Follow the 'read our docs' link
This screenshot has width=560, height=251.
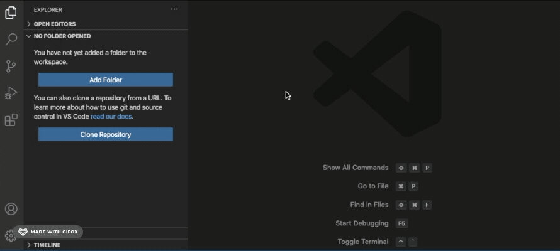(111, 117)
